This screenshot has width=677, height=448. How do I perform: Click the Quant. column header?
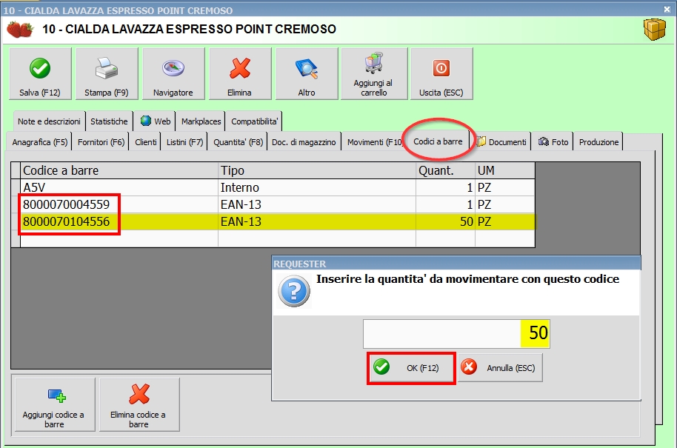click(x=446, y=170)
